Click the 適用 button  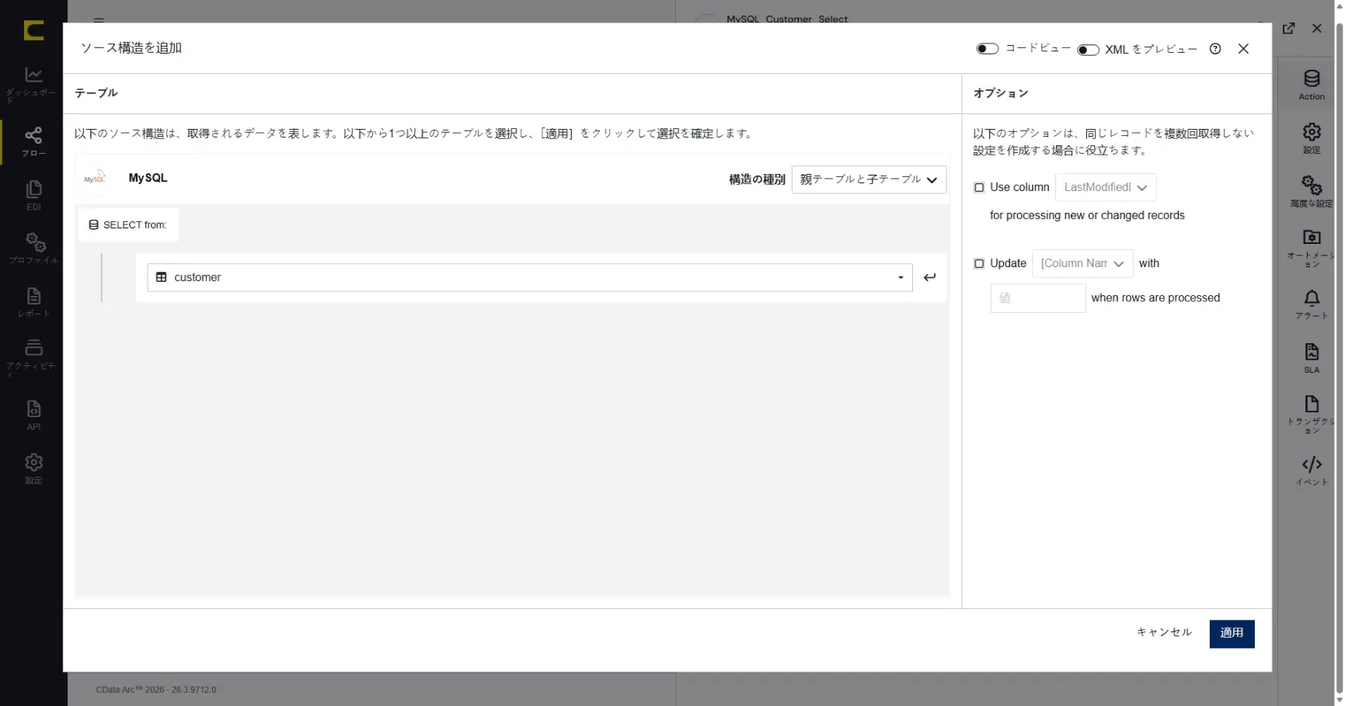(1232, 633)
